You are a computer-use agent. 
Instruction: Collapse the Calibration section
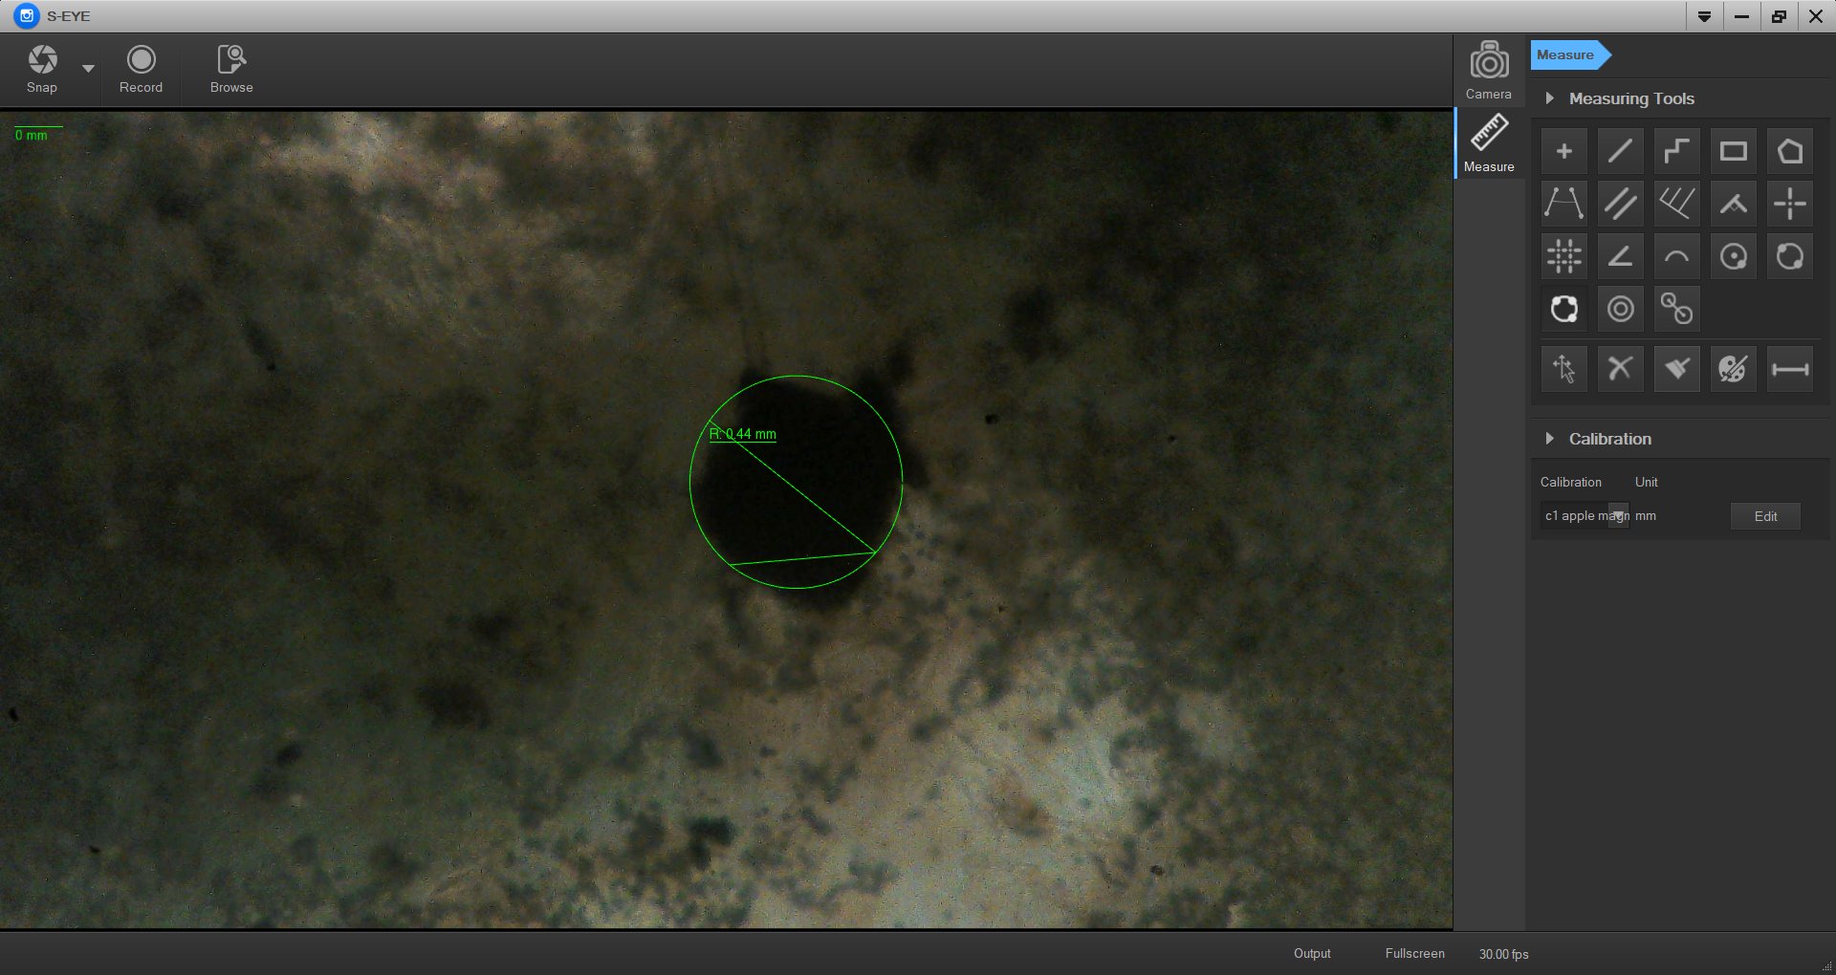[1549, 439]
